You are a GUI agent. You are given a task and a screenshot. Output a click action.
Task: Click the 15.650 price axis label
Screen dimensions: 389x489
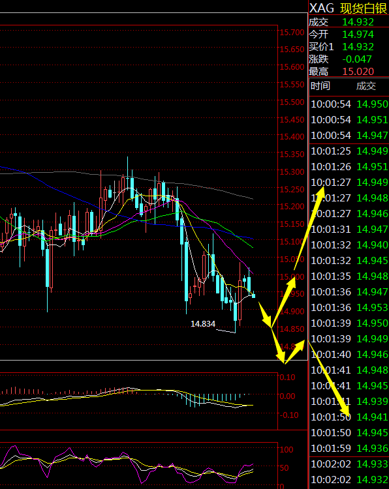[292, 50]
